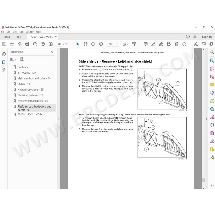215x215 pixels.
Task: Open Clutch - 18 bookmark
Action: (x=24, y=84)
